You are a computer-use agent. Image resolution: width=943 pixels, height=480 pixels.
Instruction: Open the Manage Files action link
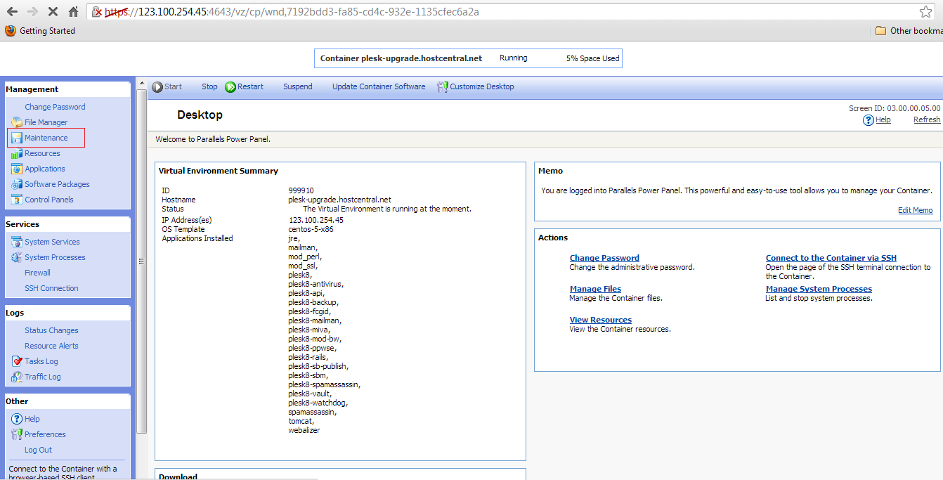[x=595, y=289]
